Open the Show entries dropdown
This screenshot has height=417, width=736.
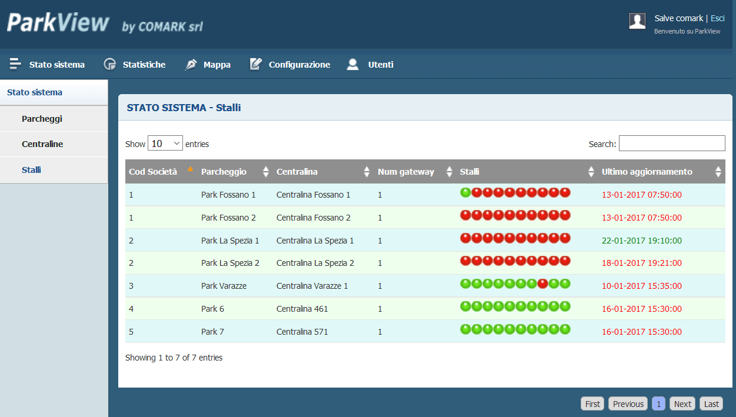[165, 144]
